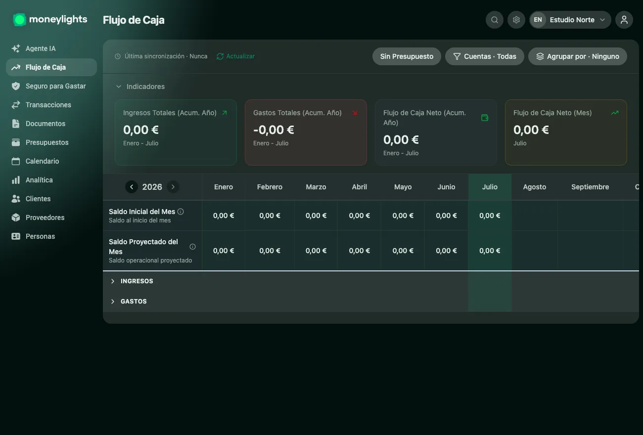Select the highlighted Julio column header
The image size is (643, 435).
pos(490,187)
